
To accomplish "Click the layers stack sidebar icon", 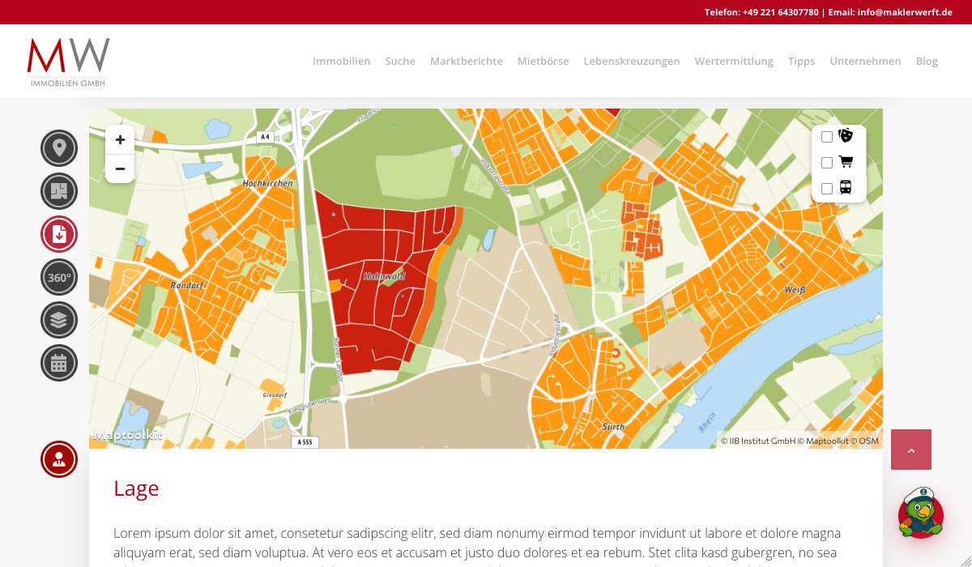I will tap(59, 320).
